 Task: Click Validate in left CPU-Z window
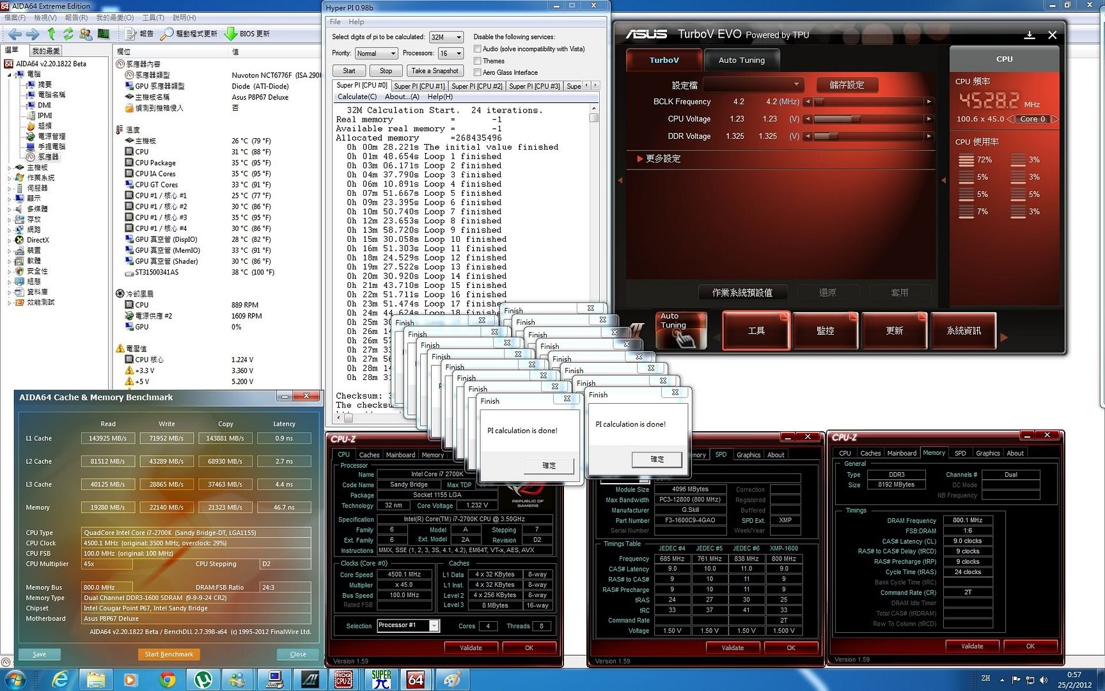click(x=471, y=647)
